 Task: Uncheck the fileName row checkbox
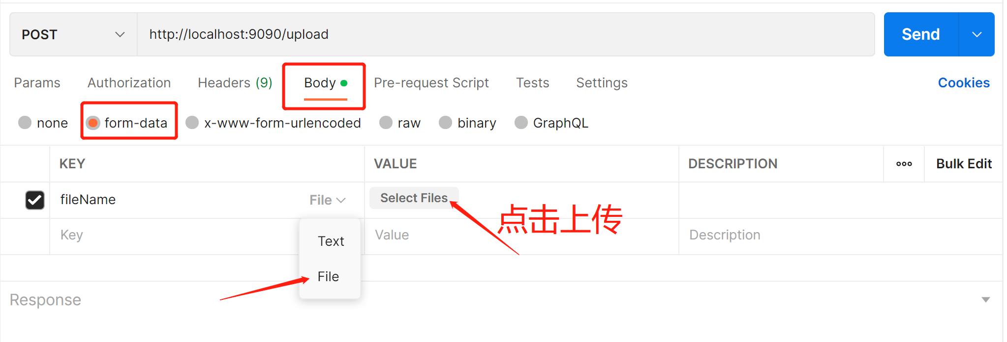coord(35,200)
